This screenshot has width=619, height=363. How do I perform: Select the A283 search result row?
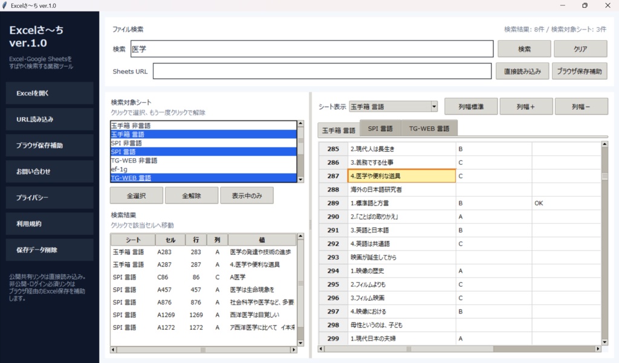tap(203, 252)
